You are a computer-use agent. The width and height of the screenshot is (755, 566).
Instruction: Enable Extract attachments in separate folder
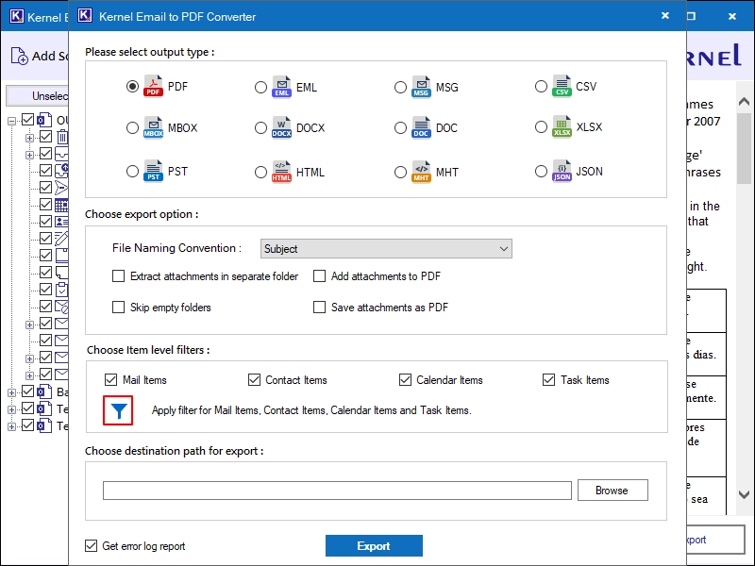[118, 276]
